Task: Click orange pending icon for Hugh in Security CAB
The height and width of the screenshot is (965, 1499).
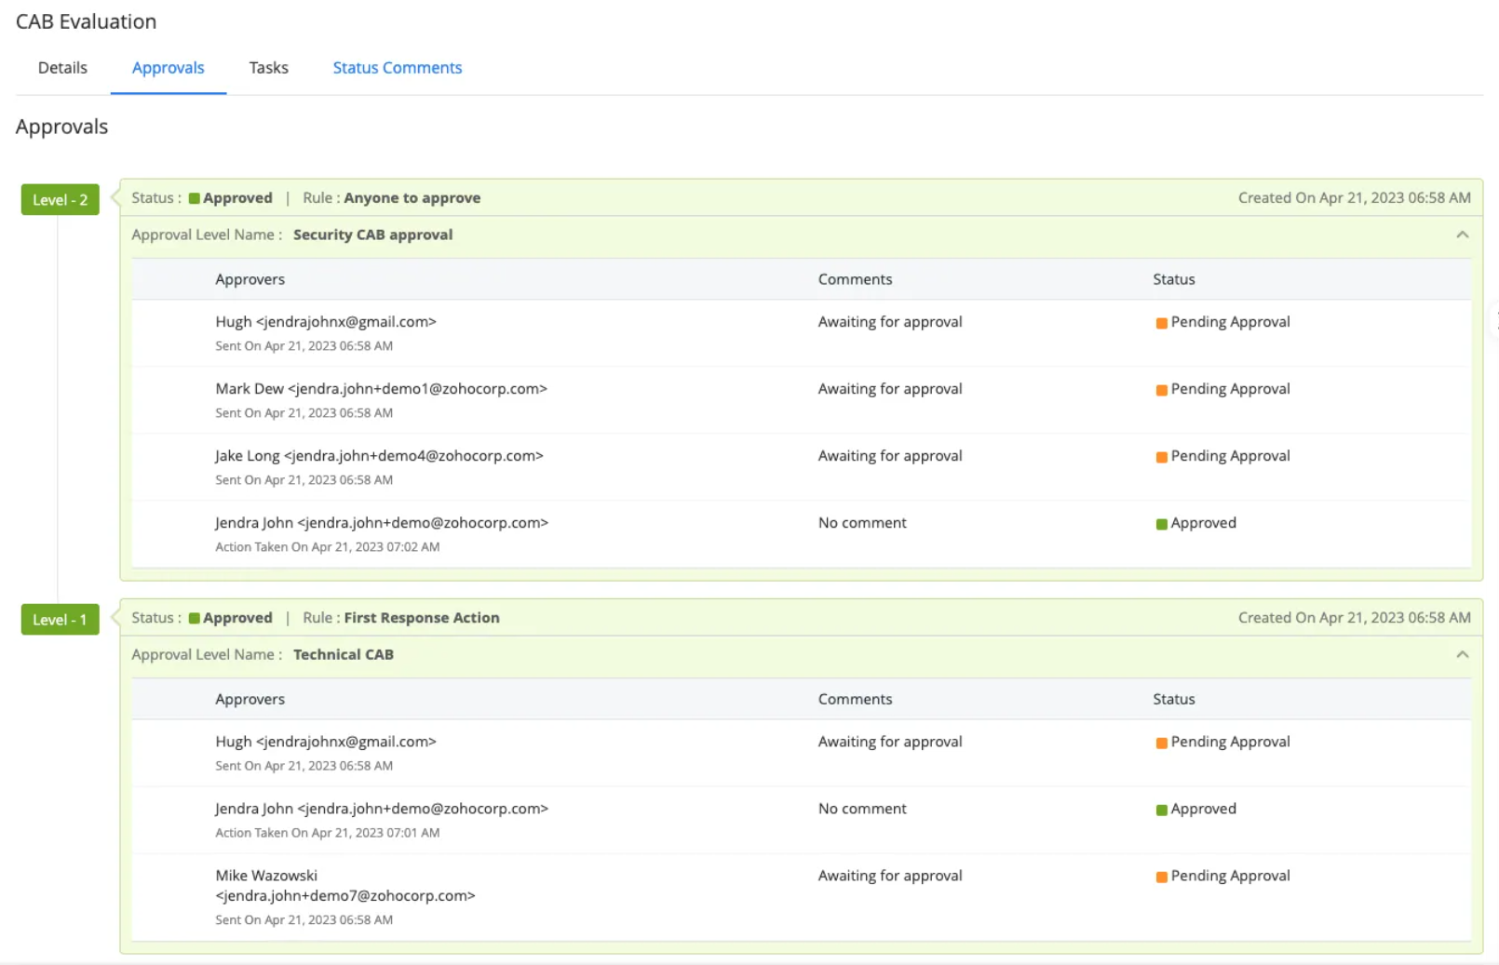Action: [x=1161, y=323]
